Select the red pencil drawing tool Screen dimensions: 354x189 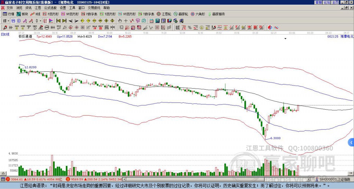(x=5, y=28)
